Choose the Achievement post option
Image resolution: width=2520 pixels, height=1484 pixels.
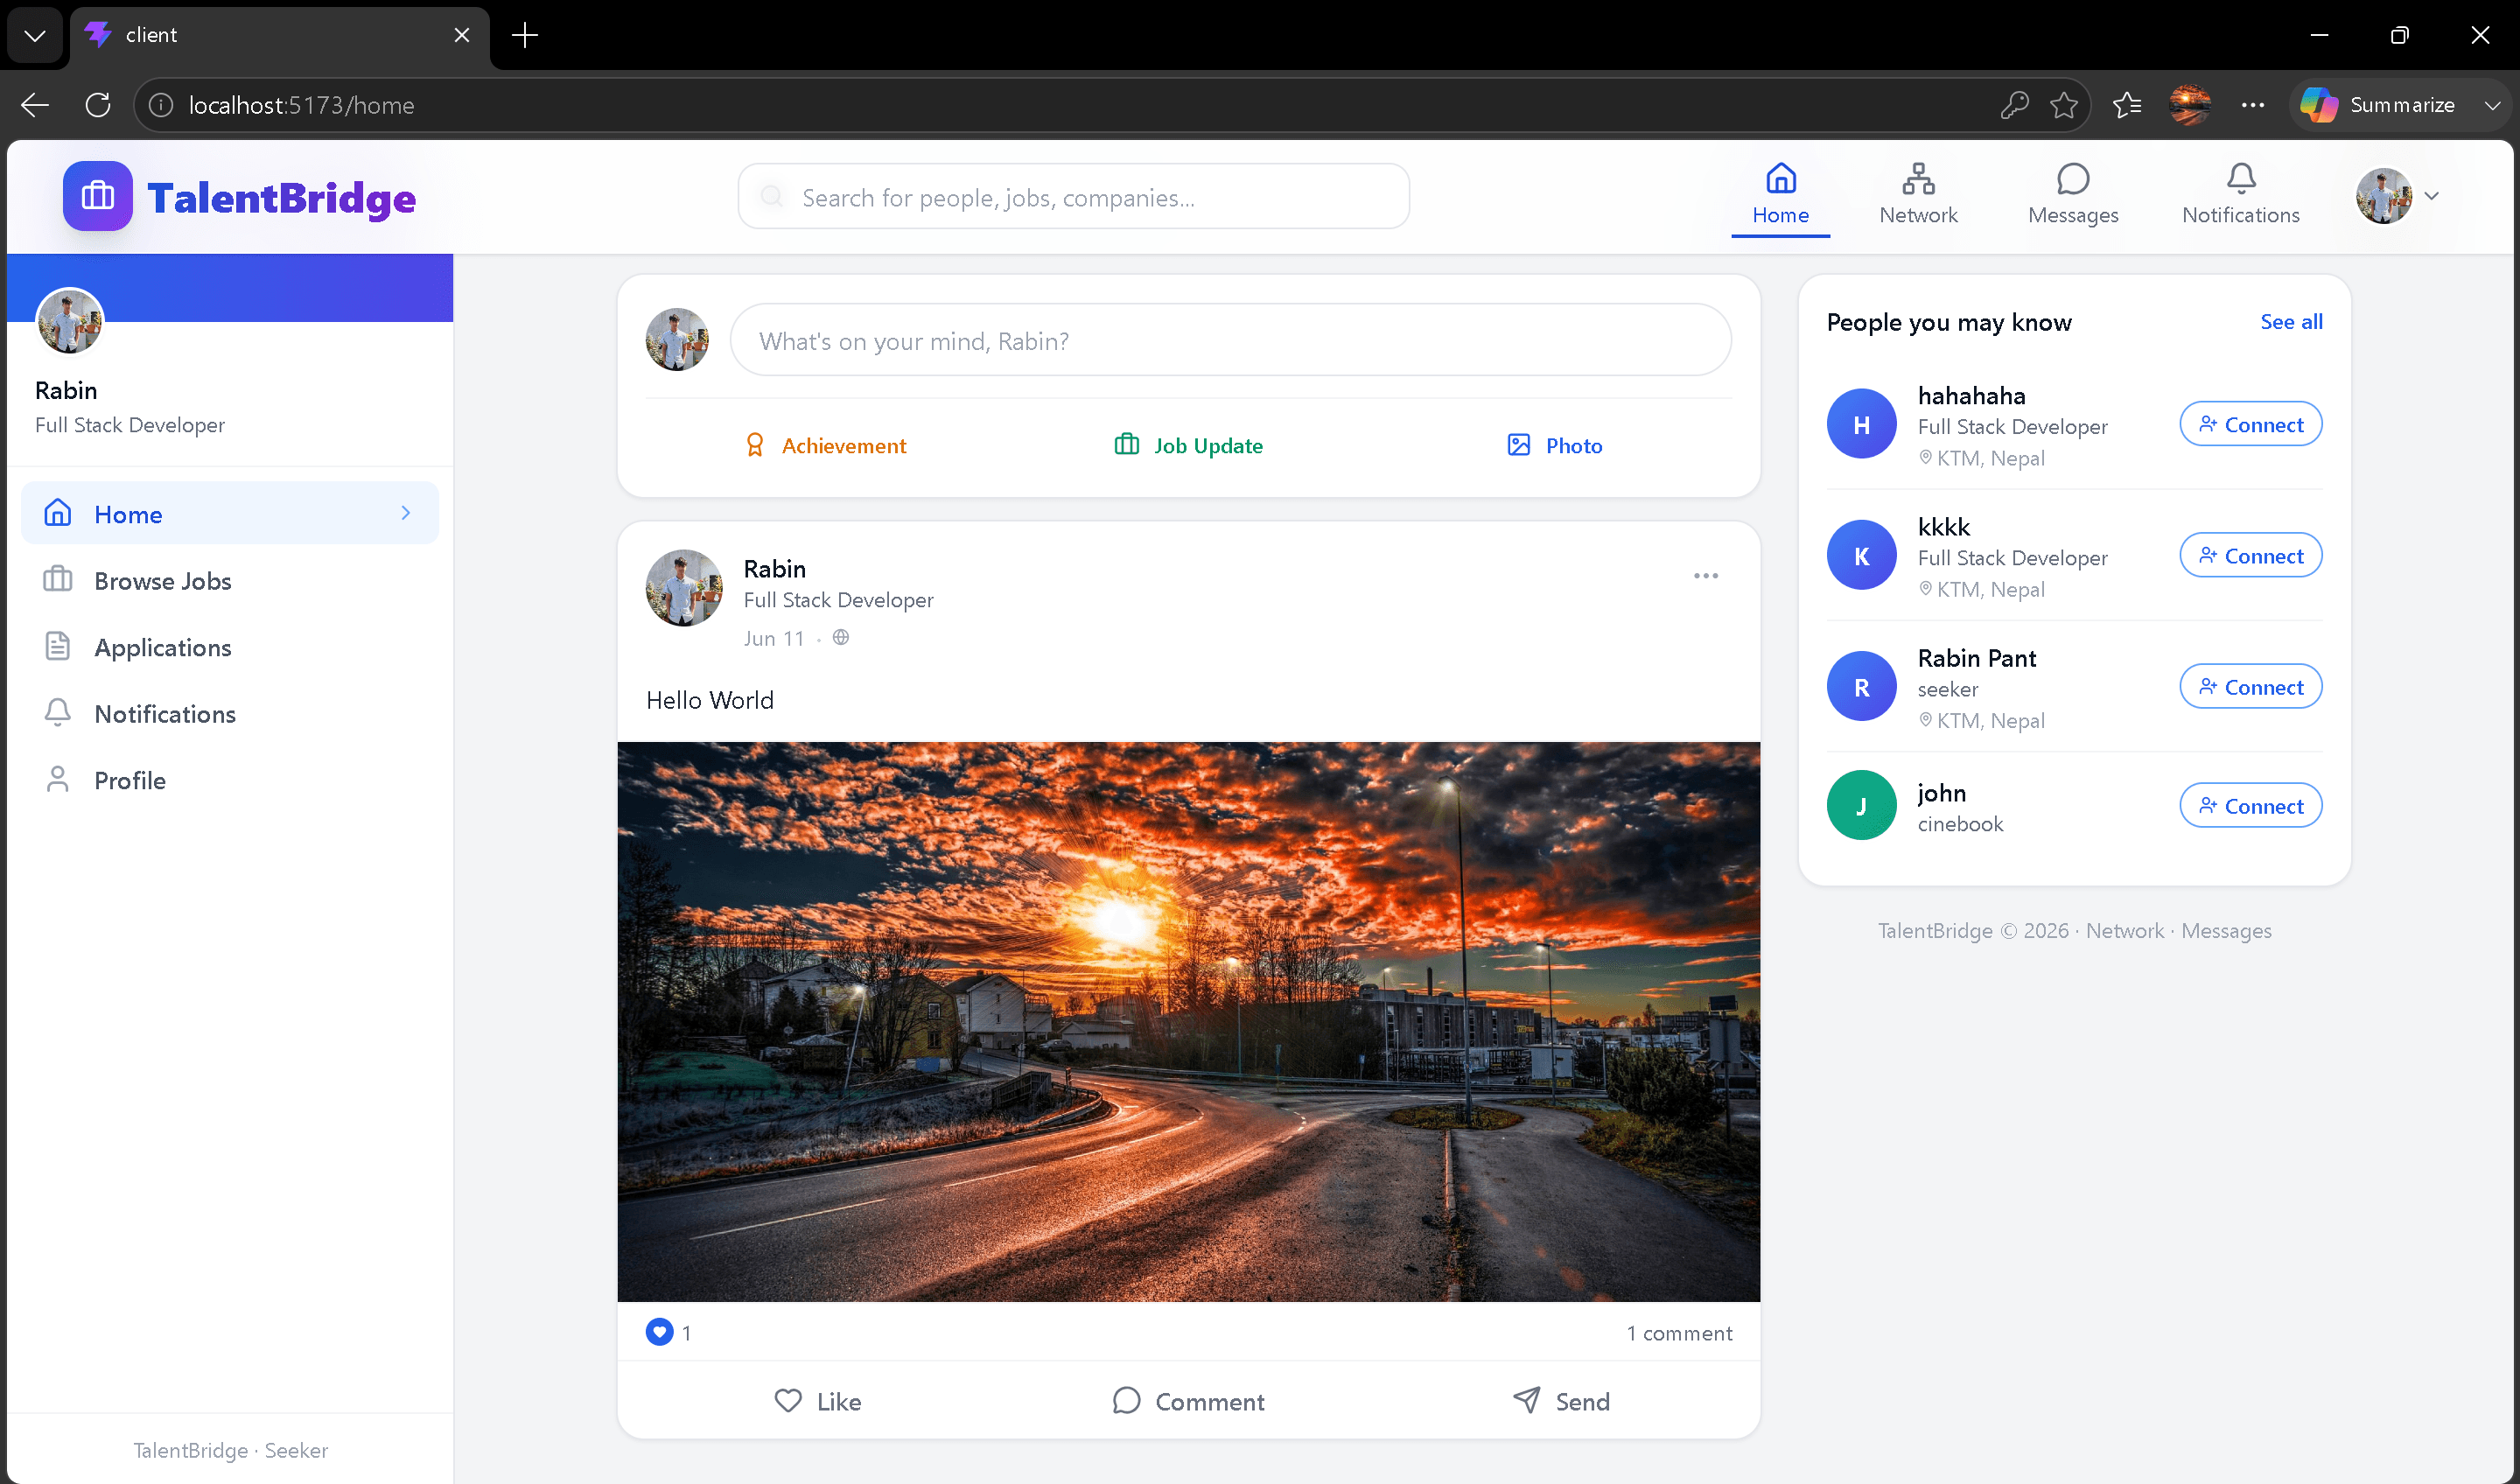coord(825,445)
